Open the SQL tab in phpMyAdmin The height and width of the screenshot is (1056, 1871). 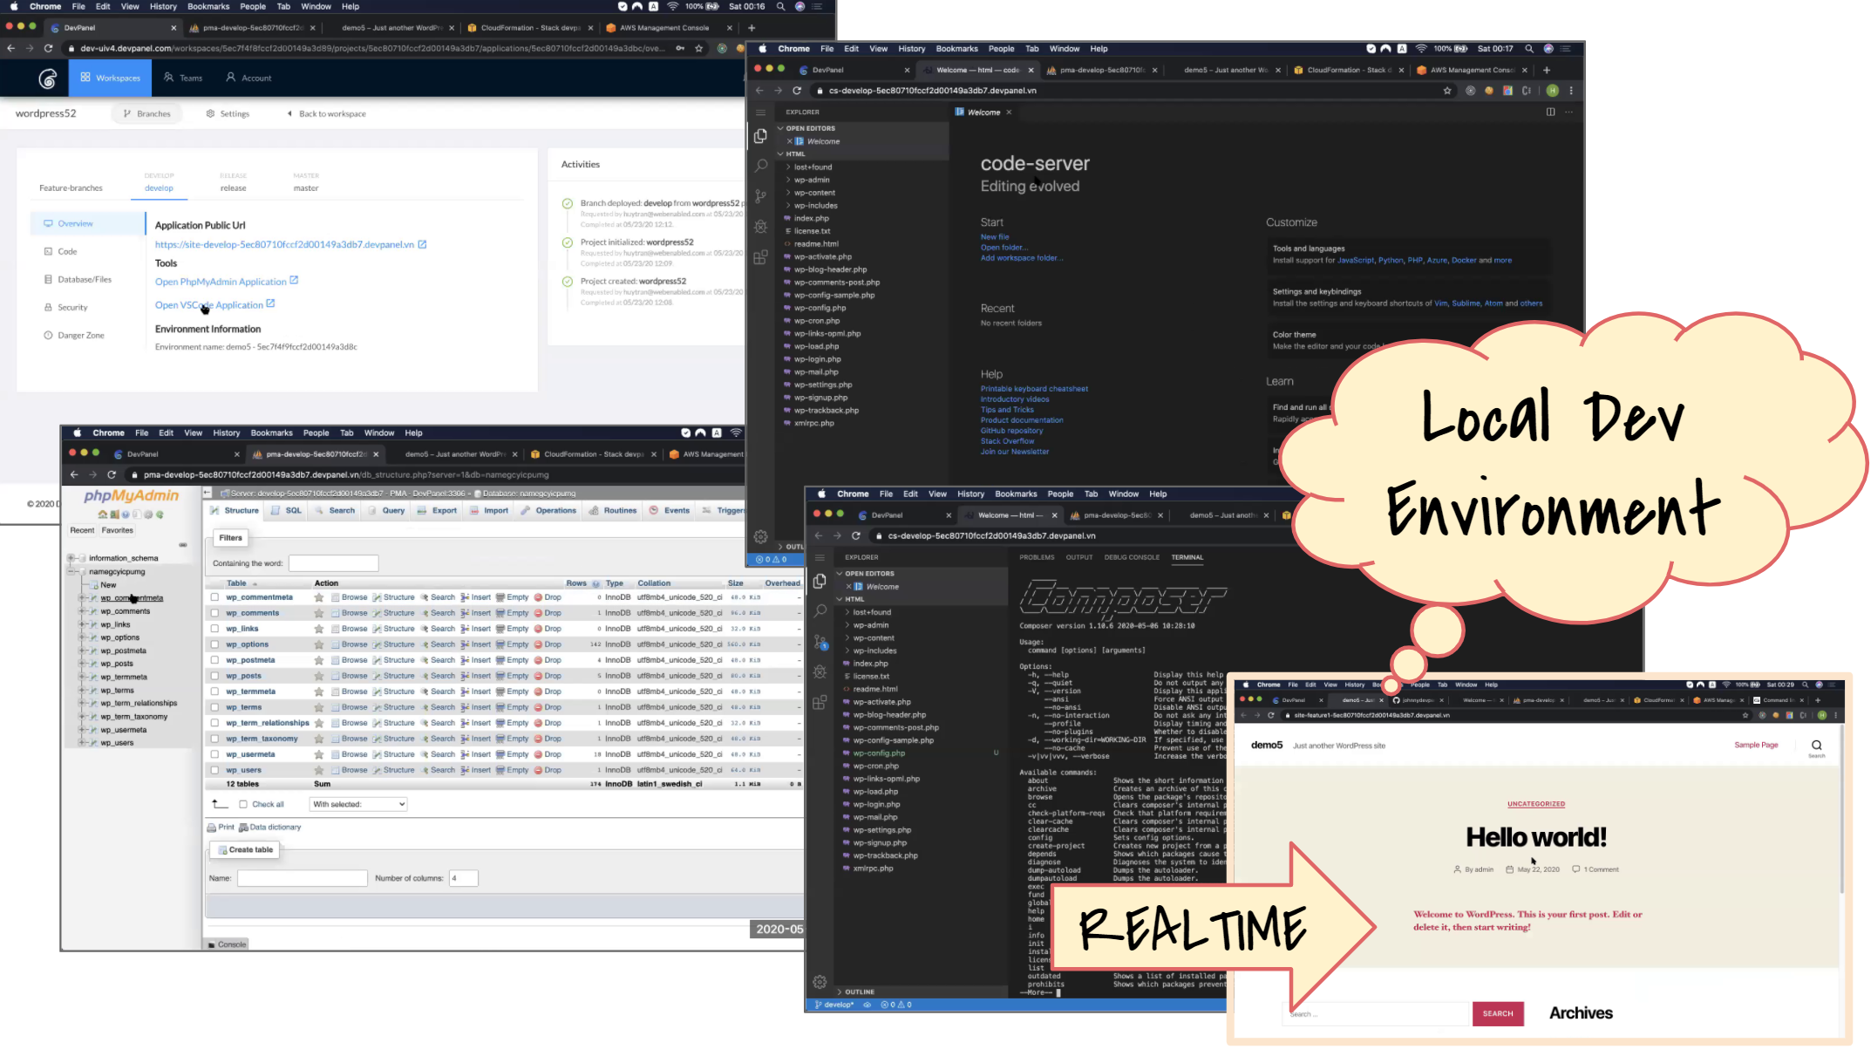(292, 510)
